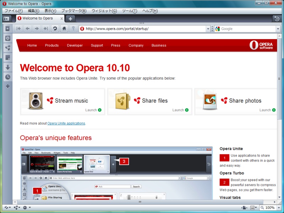The width and height of the screenshot is (284, 213).
Task: Open the Opera Unite panel icon
Action: (7, 48)
